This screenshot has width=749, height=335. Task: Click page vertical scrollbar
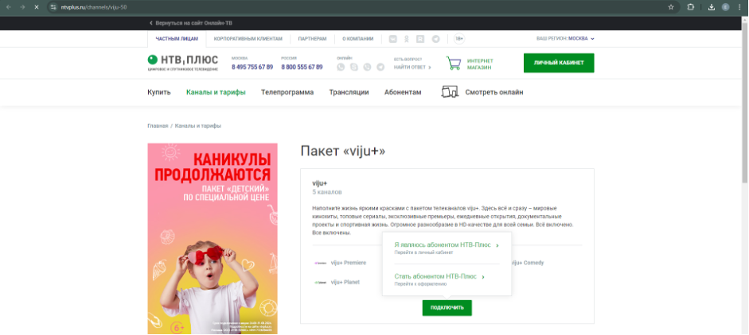(744, 105)
